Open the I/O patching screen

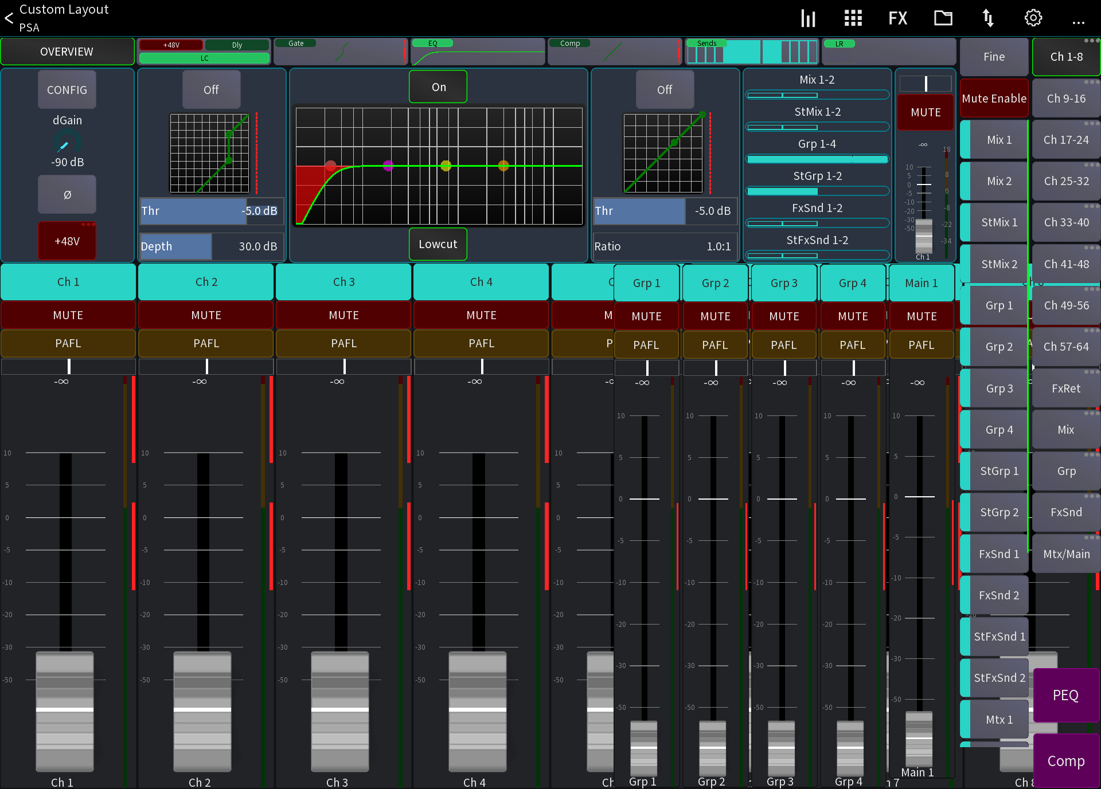coord(988,18)
